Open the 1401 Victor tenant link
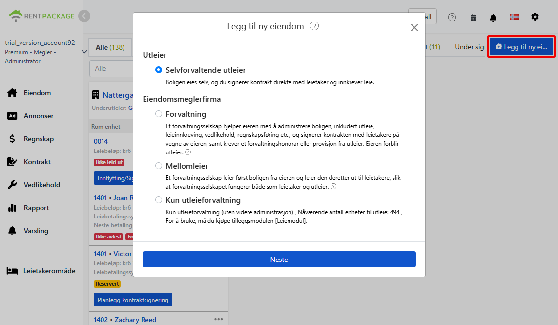The image size is (558, 325). coord(113,254)
